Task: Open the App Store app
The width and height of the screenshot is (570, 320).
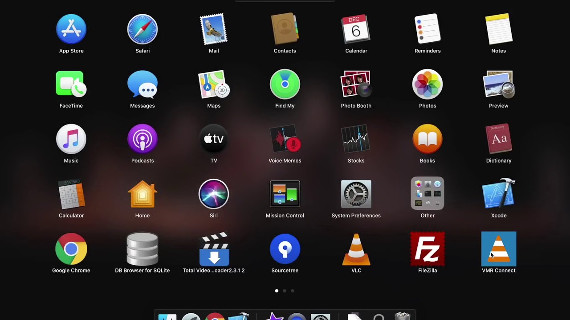Action: tap(71, 29)
